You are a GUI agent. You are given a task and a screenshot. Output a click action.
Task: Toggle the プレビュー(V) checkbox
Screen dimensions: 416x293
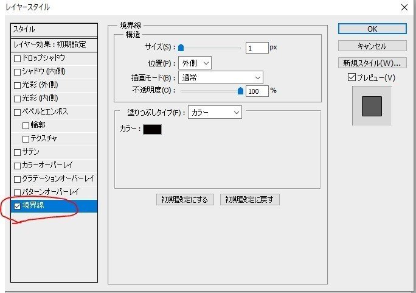(x=352, y=77)
